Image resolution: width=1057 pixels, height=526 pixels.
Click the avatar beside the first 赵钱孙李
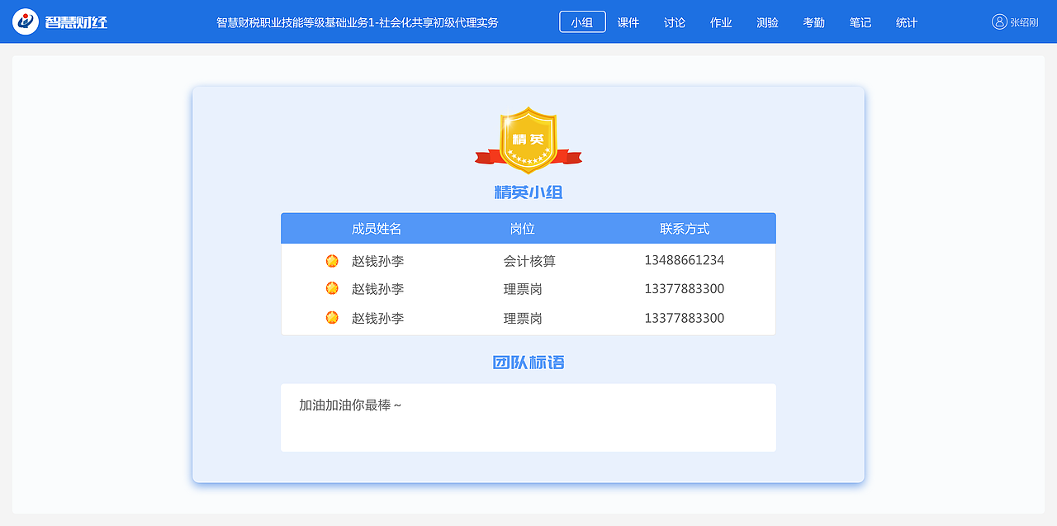pos(331,259)
